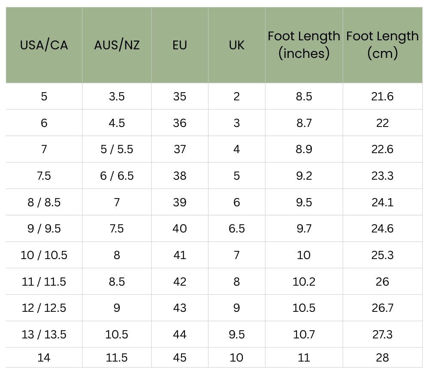This screenshot has height=377, width=429.
Task: Select the 12 / 12.5 USA/CA cell
Action: [x=44, y=308]
